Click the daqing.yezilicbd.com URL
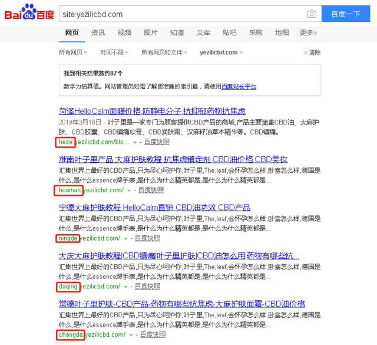This screenshot has height=345, width=377. point(90,287)
